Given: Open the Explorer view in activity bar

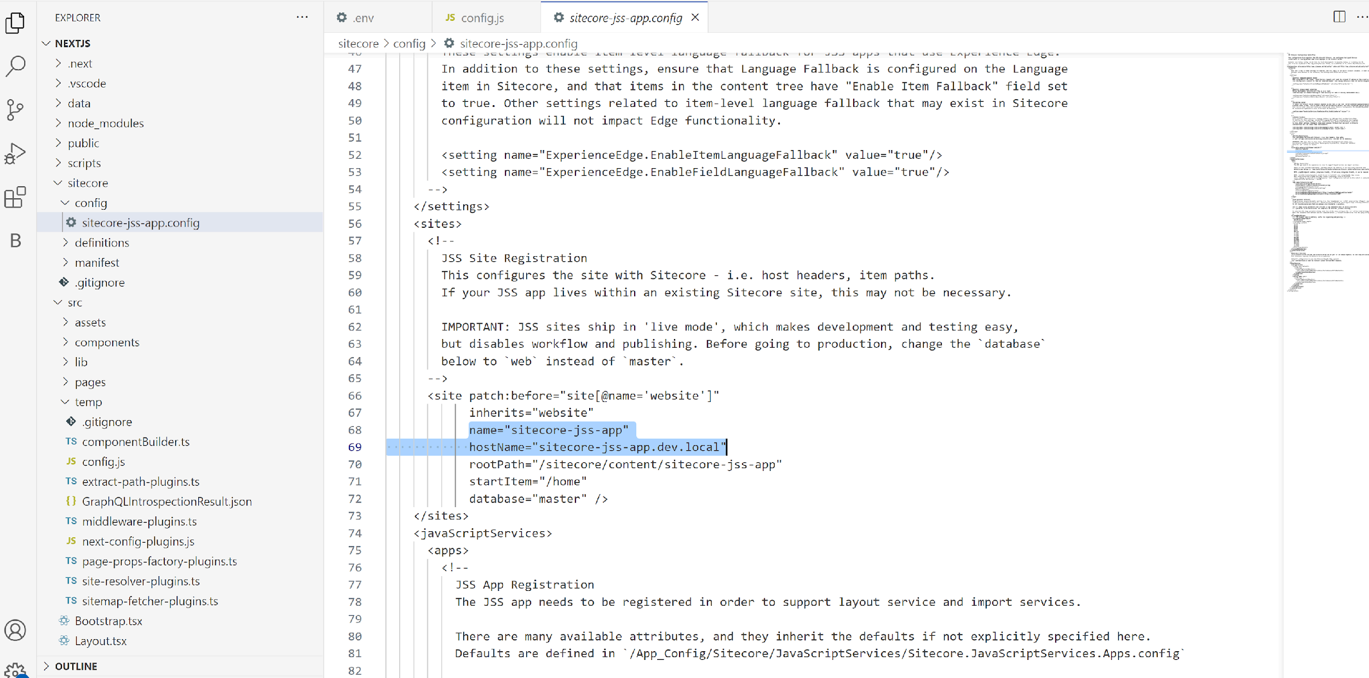Looking at the screenshot, I should [x=15, y=22].
